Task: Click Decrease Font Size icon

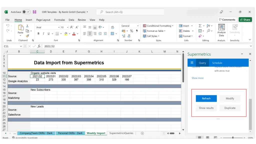Action: coord(77,27)
